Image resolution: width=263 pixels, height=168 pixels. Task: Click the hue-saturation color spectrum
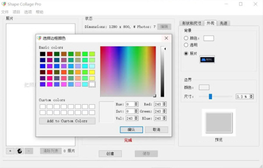point(128,72)
